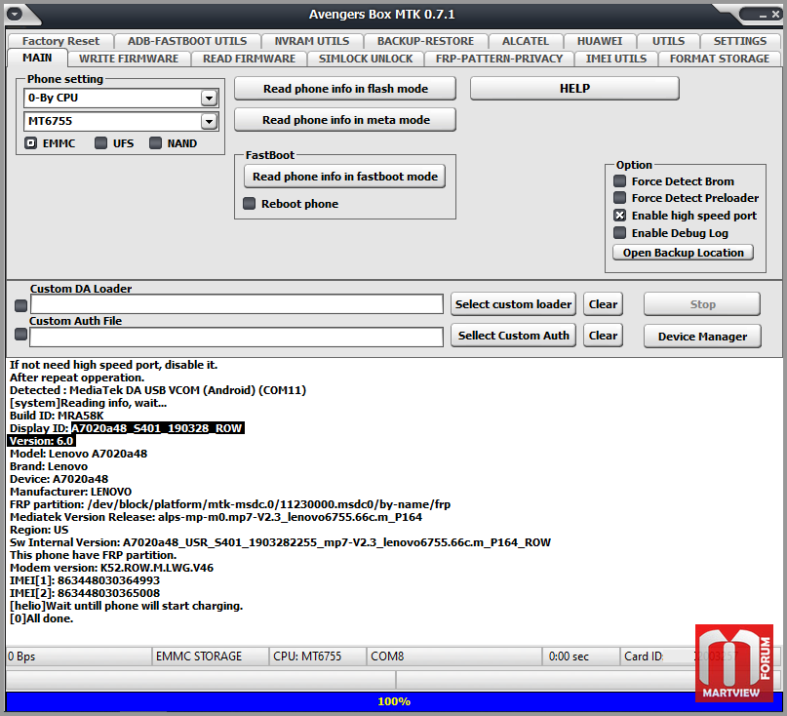Screen dimensions: 787x716
Task: Disable Enable high speed port checkbox
Action: 620,216
